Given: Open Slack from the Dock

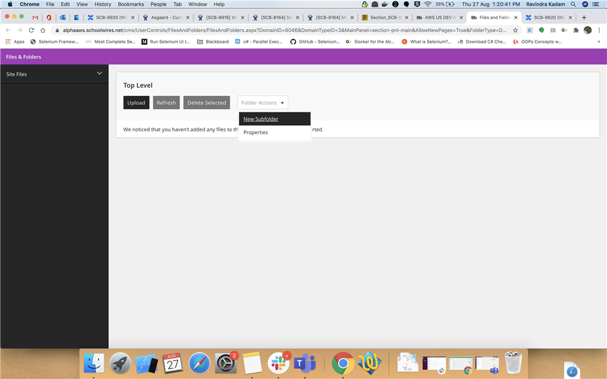Looking at the screenshot, I should pos(278,363).
